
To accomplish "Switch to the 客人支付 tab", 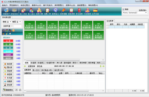I will point(36,70).
